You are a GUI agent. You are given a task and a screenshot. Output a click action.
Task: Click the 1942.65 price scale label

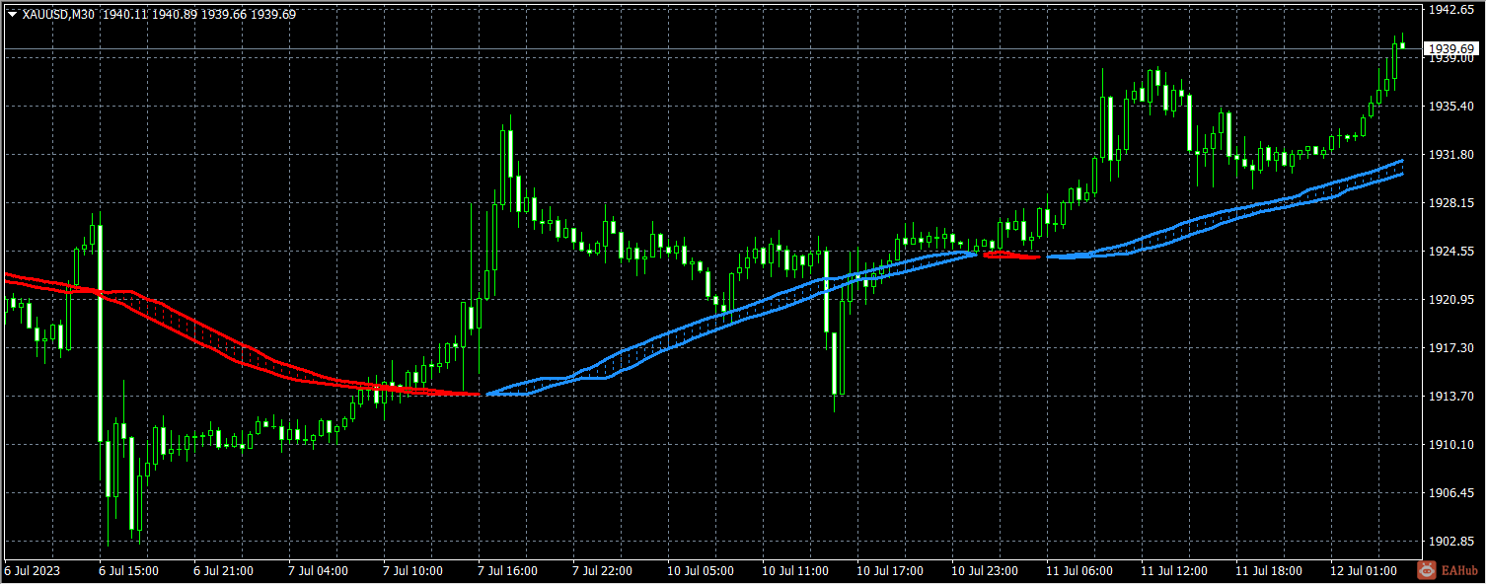point(1450,9)
